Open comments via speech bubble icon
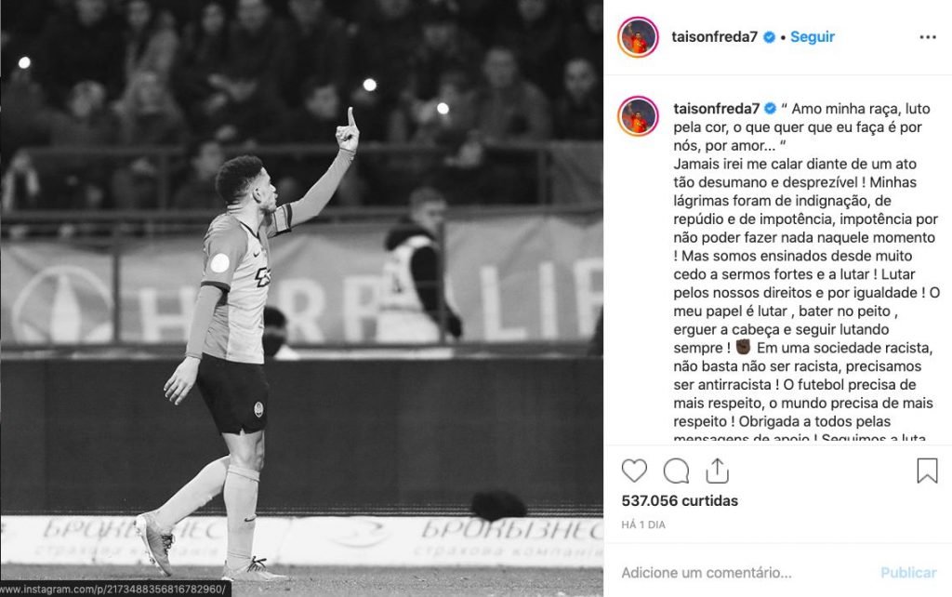The width and height of the screenshot is (952, 597). coord(676,471)
